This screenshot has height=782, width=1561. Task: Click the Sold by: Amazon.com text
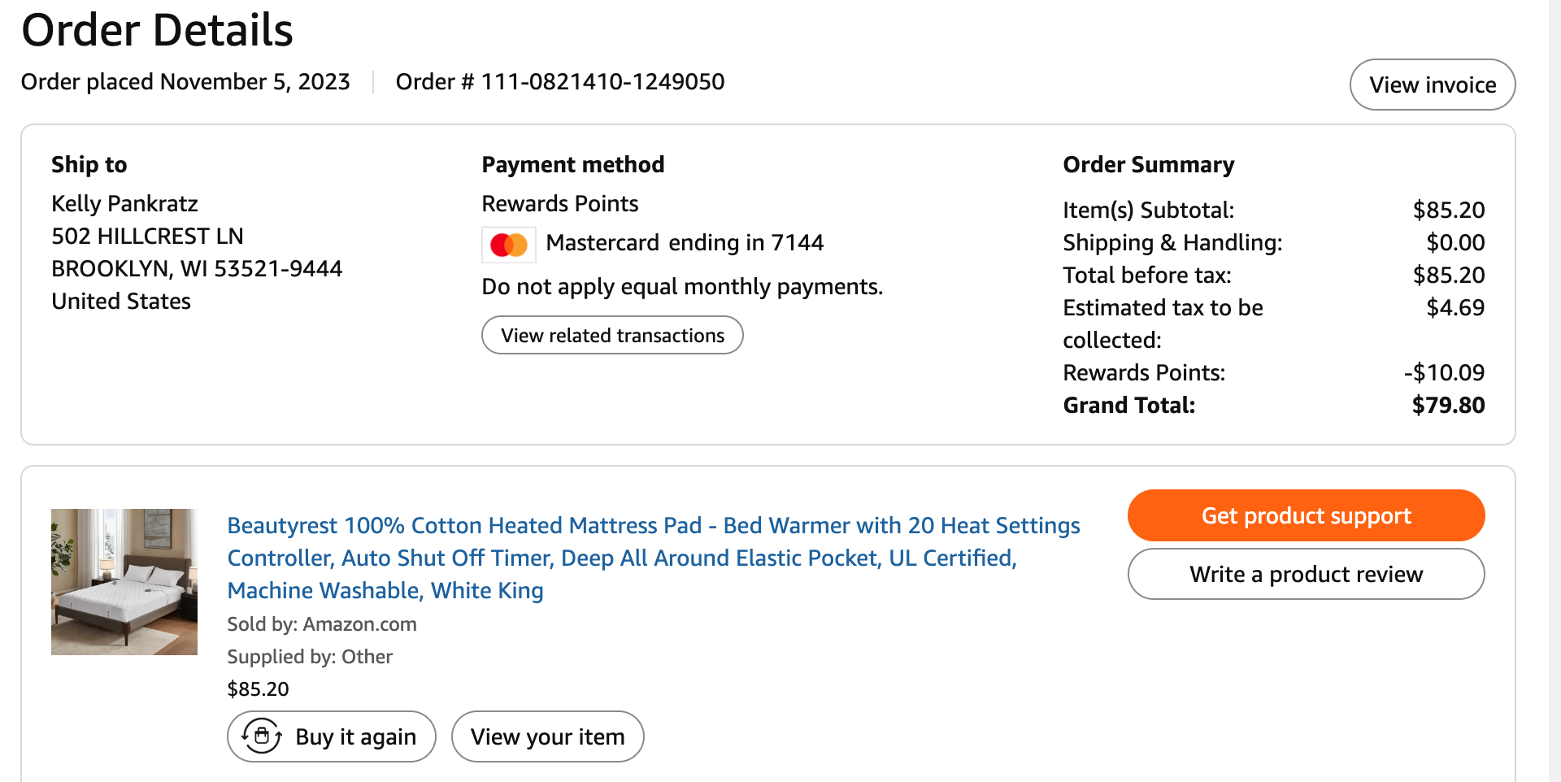coord(322,624)
